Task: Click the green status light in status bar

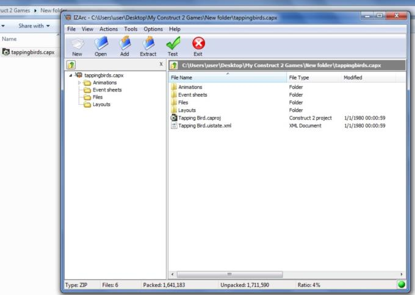Action: coord(402,285)
